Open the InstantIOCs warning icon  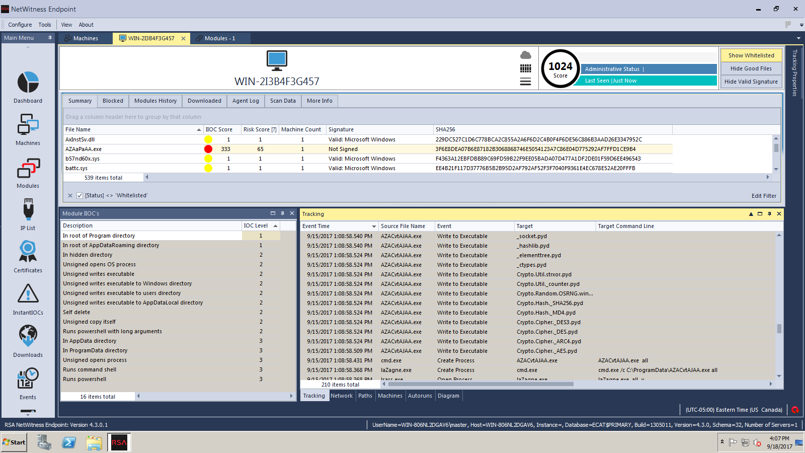(x=28, y=294)
